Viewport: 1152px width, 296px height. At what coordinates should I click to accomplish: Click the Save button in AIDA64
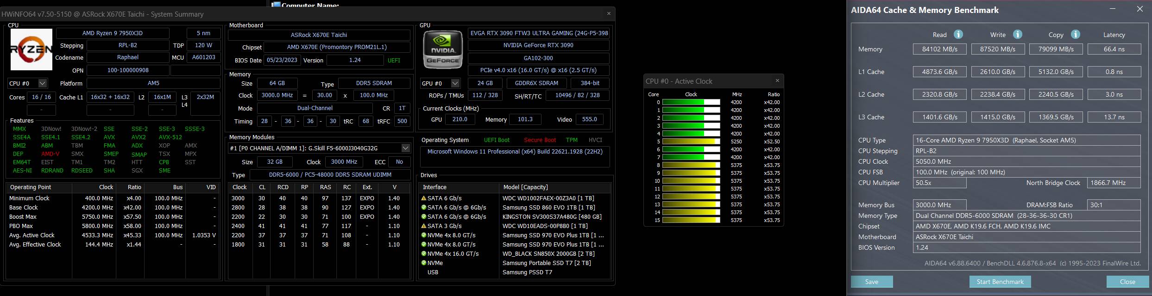point(871,282)
